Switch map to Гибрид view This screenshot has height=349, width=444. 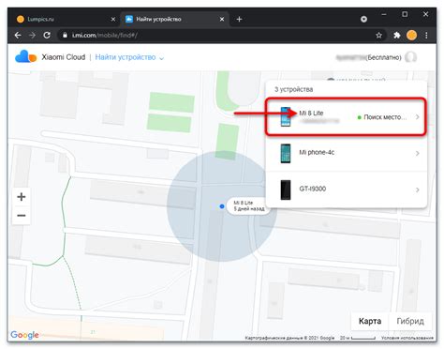click(410, 321)
